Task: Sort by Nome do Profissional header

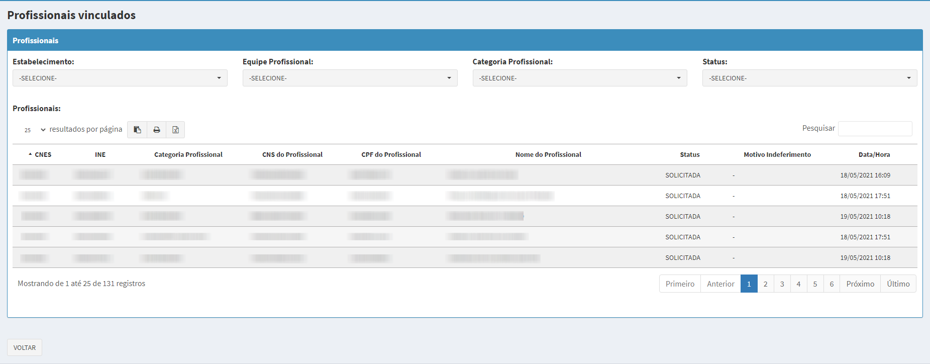Action: point(548,154)
